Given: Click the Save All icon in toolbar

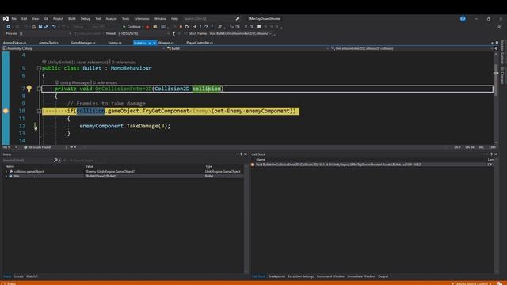Looking at the screenshot, I should click(x=46, y=27).
